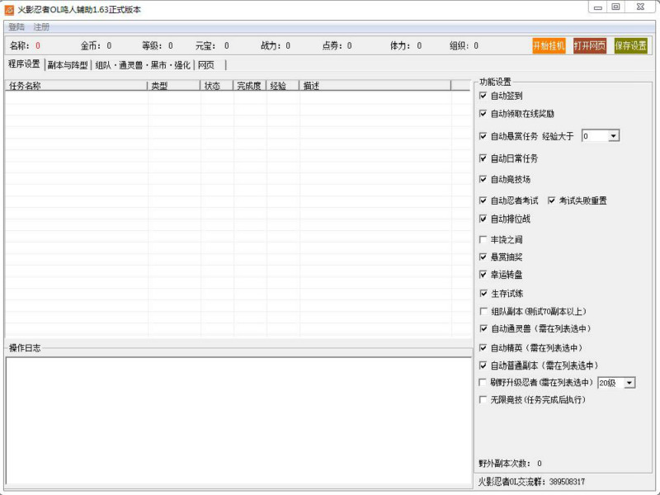Screen dimensions: 660x495
Task: Close the 鸣人辅助 window
Action: (640, 7)
